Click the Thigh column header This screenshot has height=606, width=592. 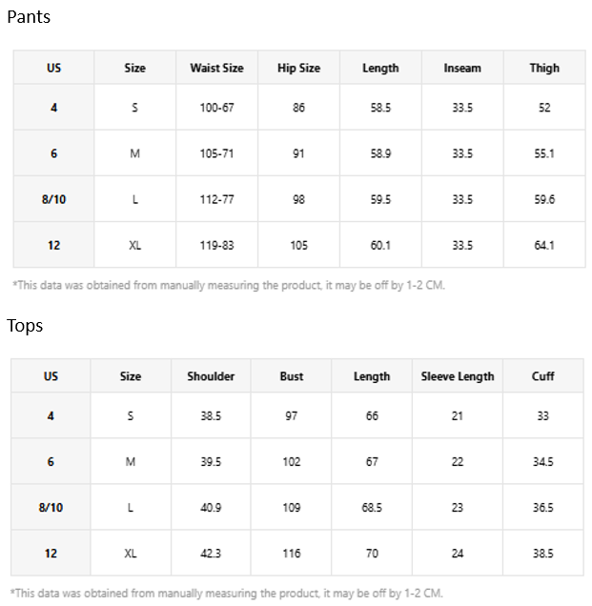coord(544,68)
